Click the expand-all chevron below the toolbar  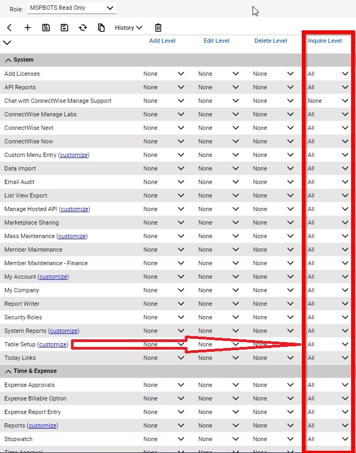(x=7, y=42)
